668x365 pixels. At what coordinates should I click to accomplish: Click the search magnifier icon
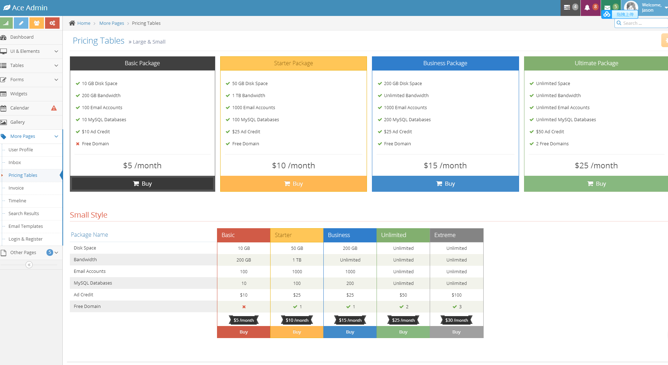619,23
